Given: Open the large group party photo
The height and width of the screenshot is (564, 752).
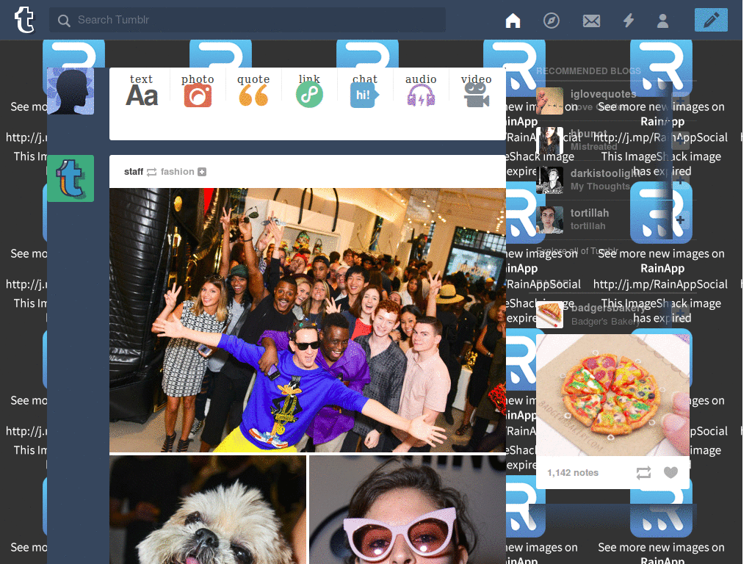Looking at the screenshot, I should [308, 320].
